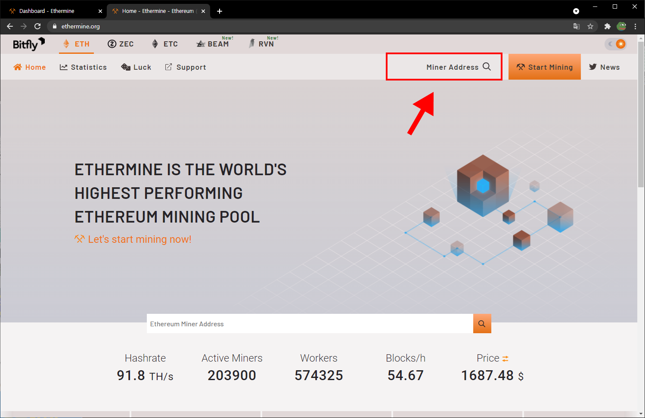
Task: Click the Active Miners value 203900
Action: 232,375
